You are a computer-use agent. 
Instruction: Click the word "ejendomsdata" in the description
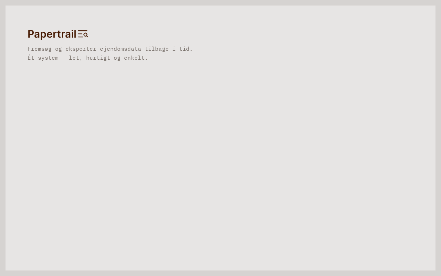click(x=121, y=49)
